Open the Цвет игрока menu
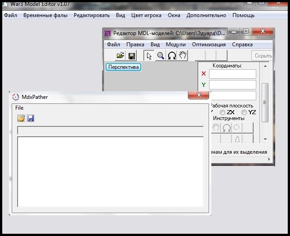The height and width of the screenshot is (236, 290). pos(146,15)
